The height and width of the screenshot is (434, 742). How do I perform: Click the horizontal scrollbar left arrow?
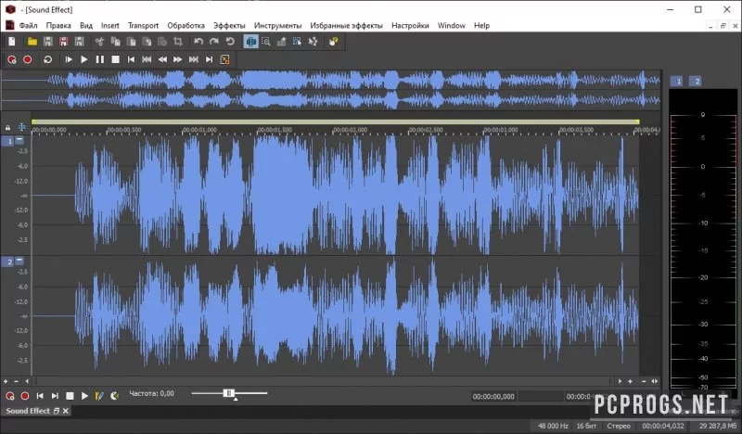pyautogui.click(x=27, y=381)
